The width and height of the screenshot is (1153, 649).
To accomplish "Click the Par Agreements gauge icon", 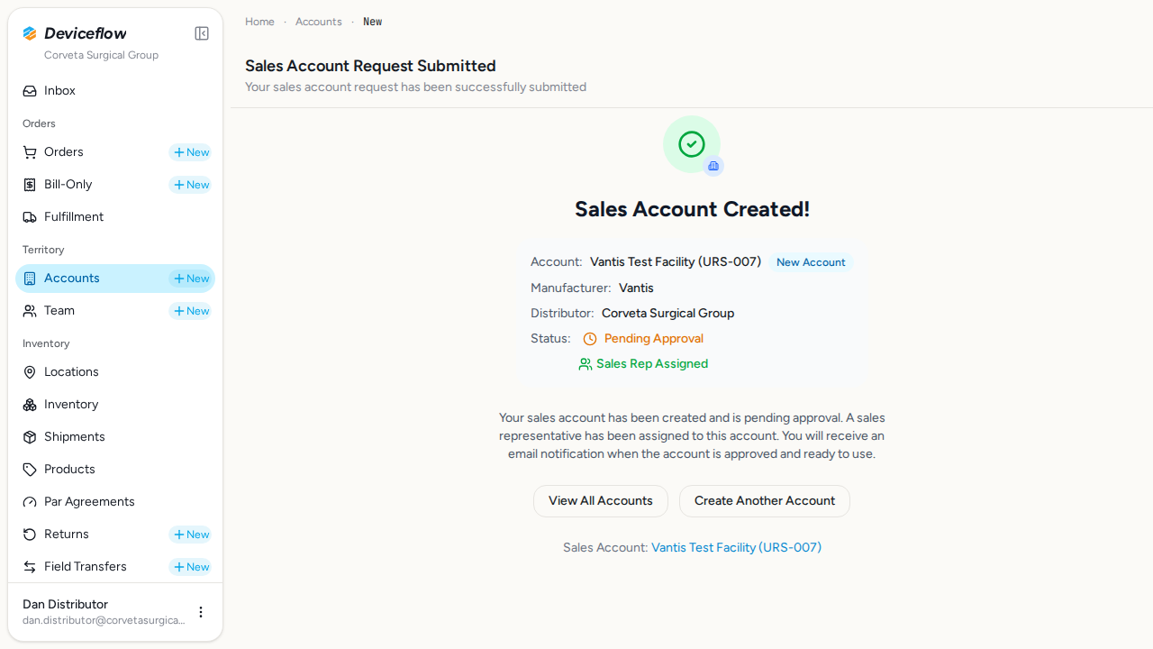I will tap(30, 502).
